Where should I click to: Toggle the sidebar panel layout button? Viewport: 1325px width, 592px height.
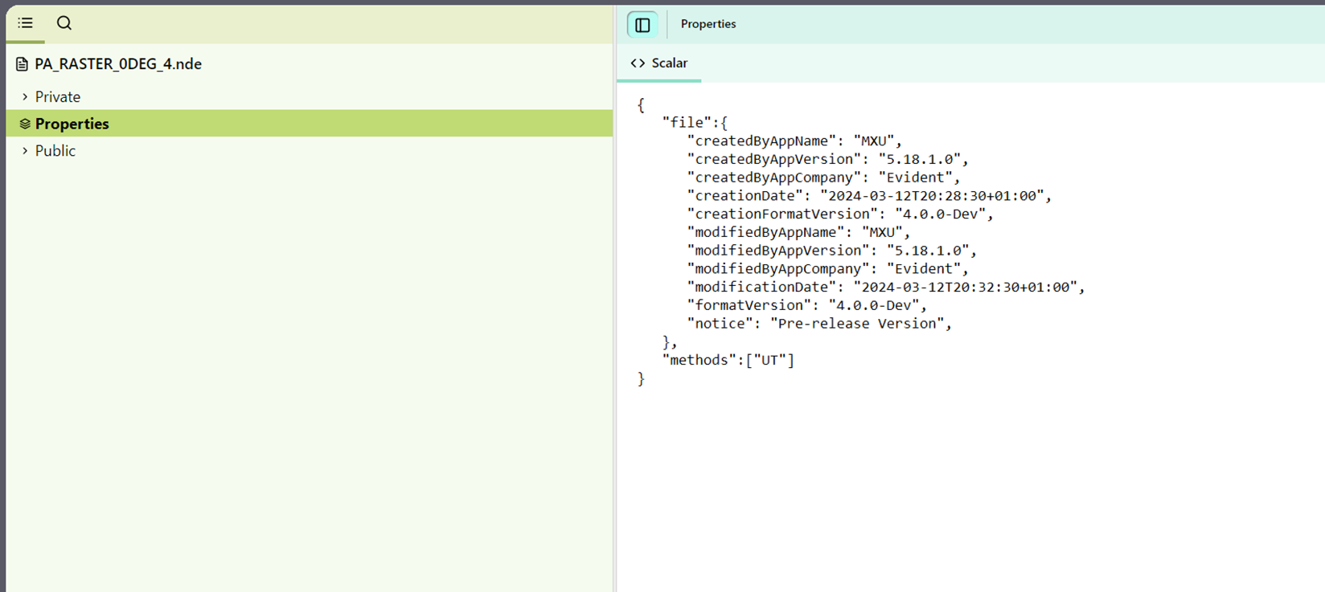click(x=642, y=25)
